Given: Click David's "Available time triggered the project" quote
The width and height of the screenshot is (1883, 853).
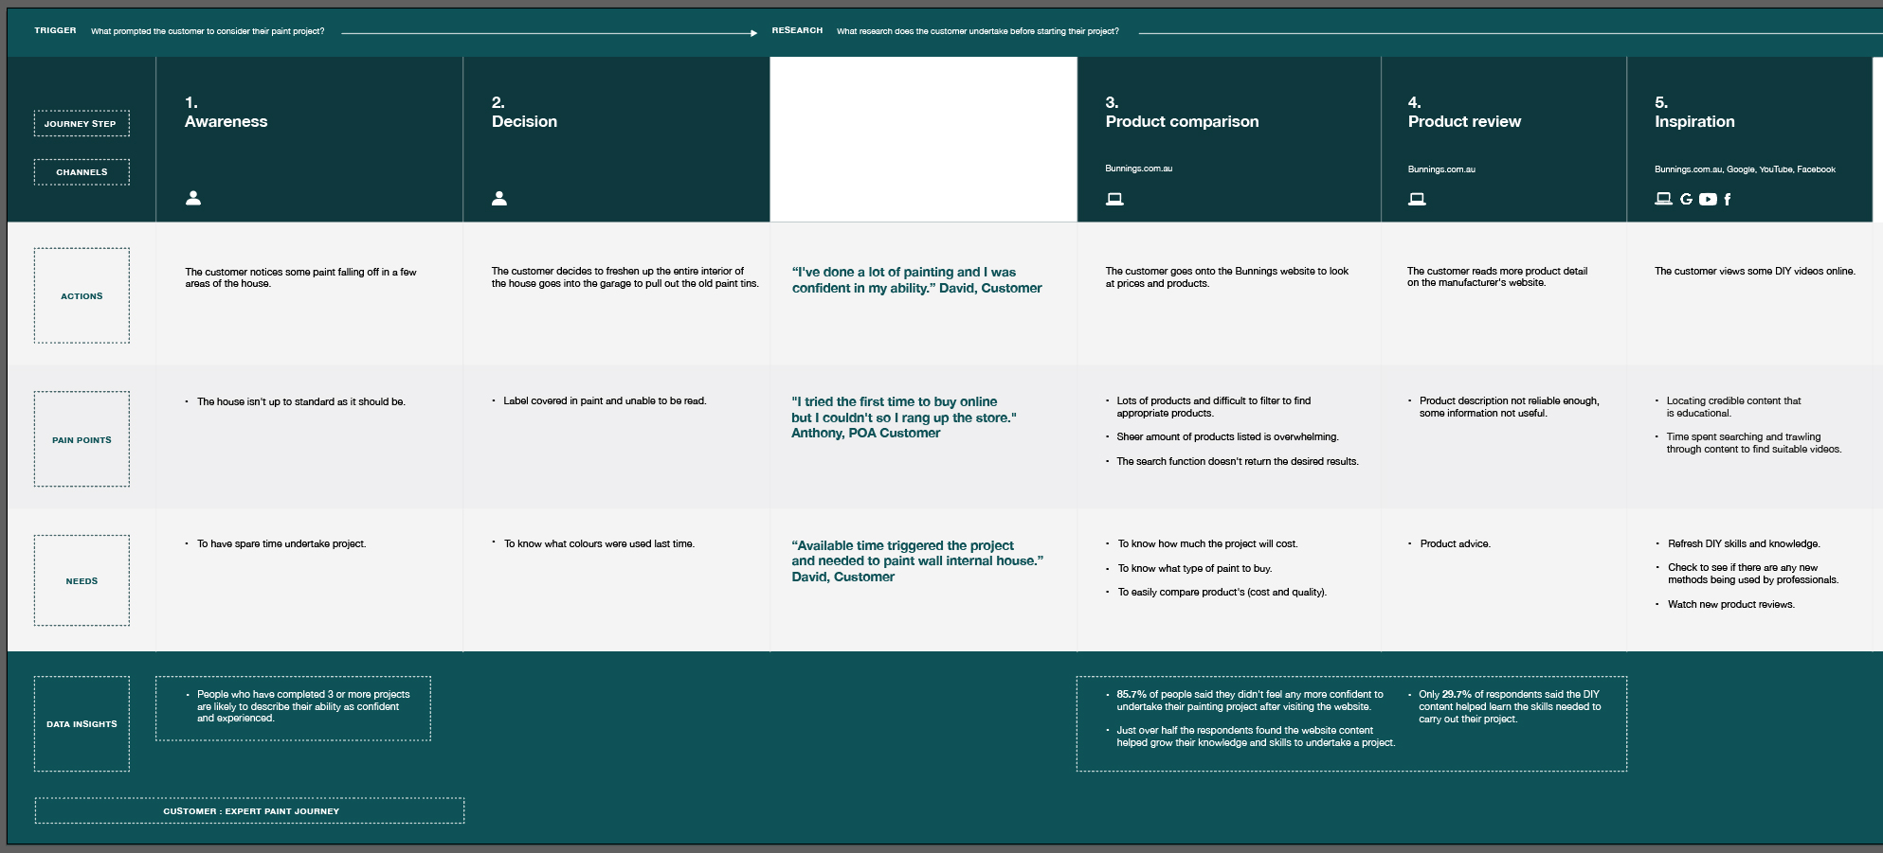Looking at the screenshot, I should click(x=917, y=560).
